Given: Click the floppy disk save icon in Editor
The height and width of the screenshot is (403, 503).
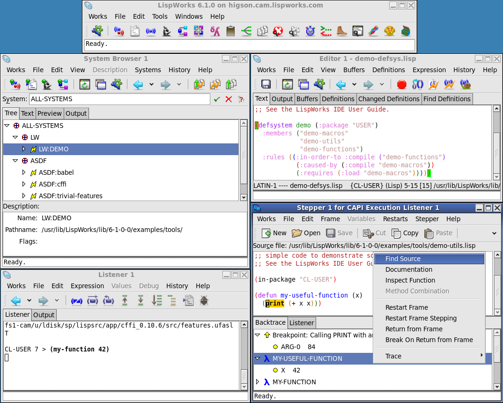Looking at the screenshot, I should point(266,85).
